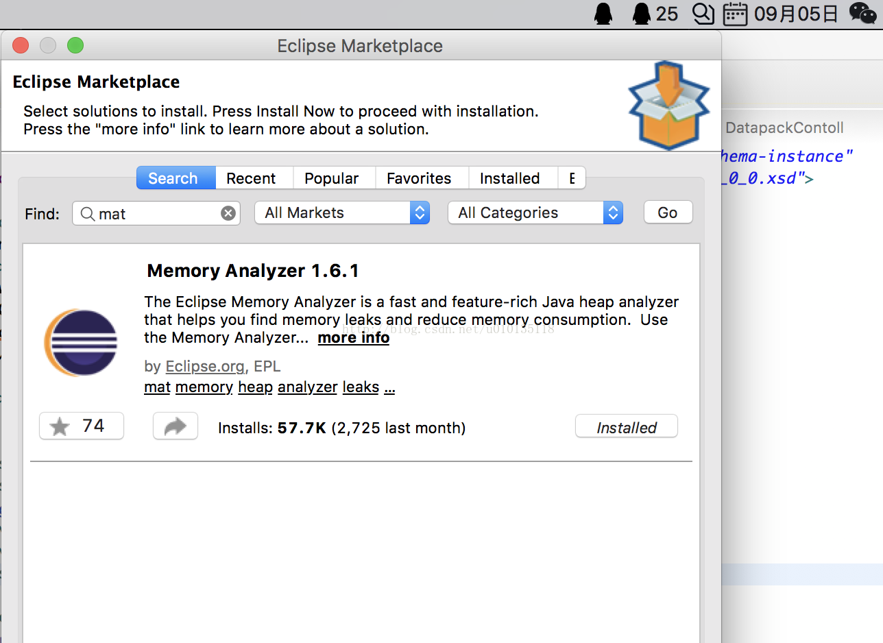883x643 pixels.
Task: Open the calendar date 09月05日 in menu bar
Action: 781,14
